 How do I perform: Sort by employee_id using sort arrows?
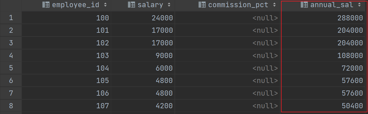tap(105, 5)
